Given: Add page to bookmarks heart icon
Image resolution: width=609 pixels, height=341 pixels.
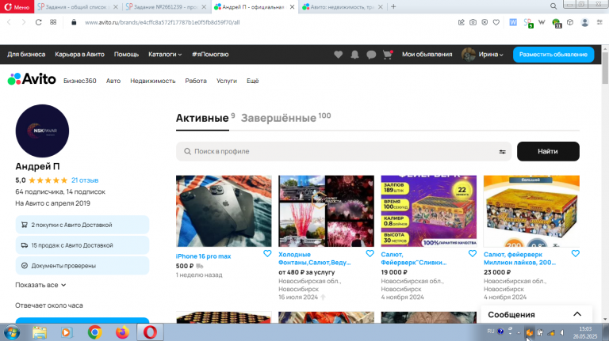Looking at the screenshot, I should tap(496, 22).
